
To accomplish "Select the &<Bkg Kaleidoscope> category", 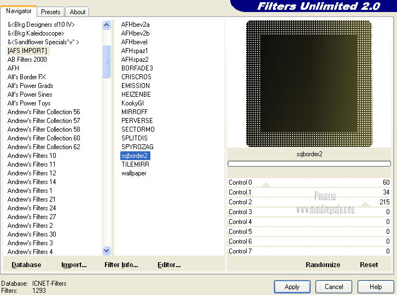I will click(x=36, y=33).
